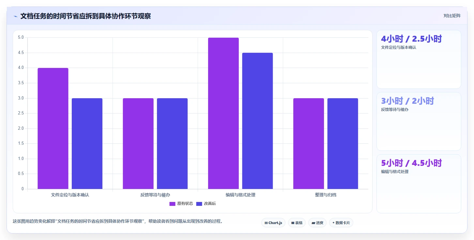The width and height of the screenshot is (474, 240).
Task: Click the purple bar for 整理与归档
Action: click(x=309, y=143)
